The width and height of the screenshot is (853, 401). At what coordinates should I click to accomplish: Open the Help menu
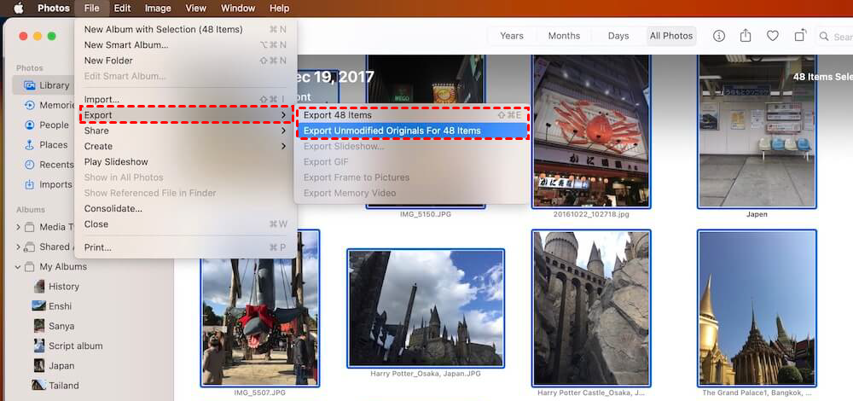click(280, 9)
